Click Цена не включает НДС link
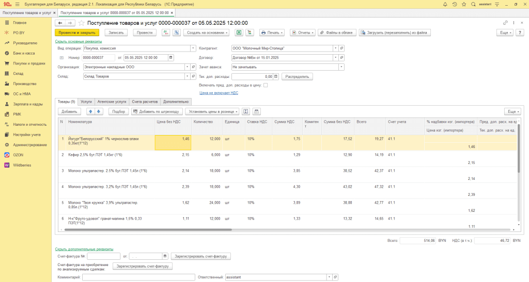The height and width of the screenshot is (282, 529). [219, 93]
